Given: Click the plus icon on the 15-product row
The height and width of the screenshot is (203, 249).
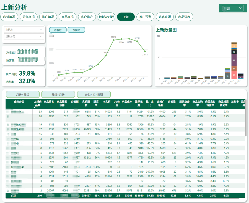Looking at the screenshot, I should click(7, 134).
